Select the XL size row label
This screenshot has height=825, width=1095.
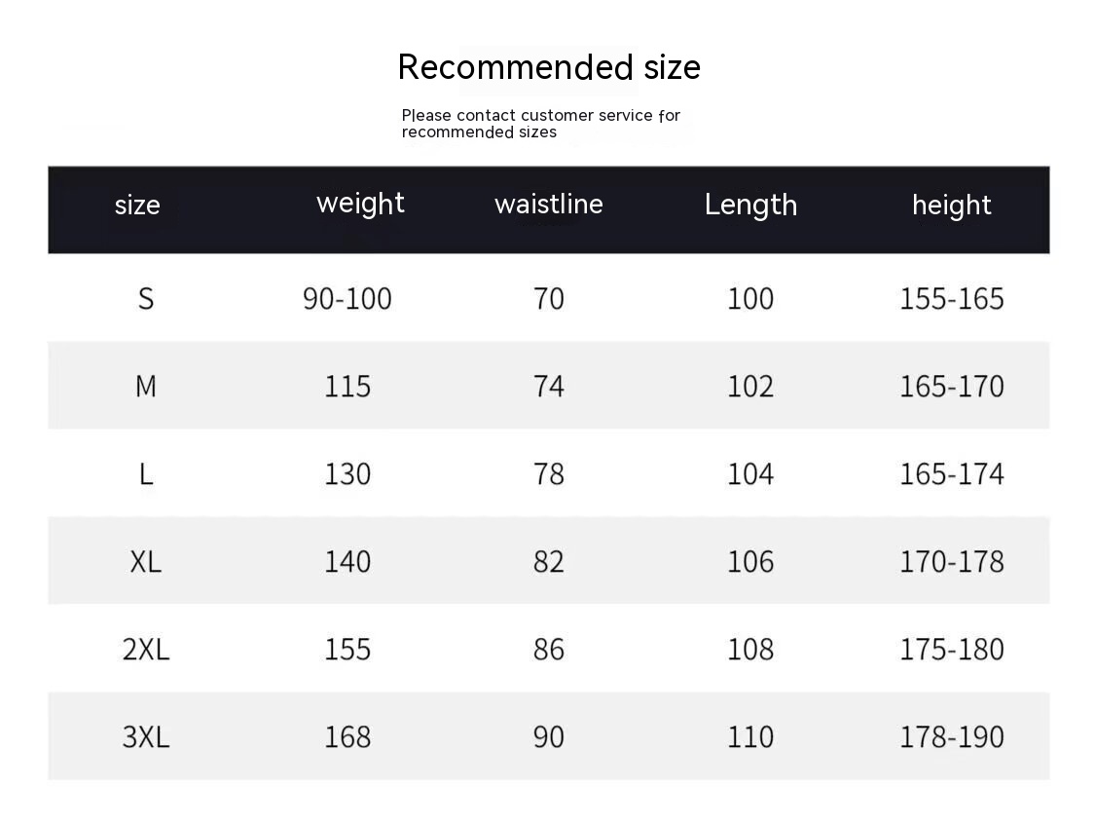tap(146, 562)
